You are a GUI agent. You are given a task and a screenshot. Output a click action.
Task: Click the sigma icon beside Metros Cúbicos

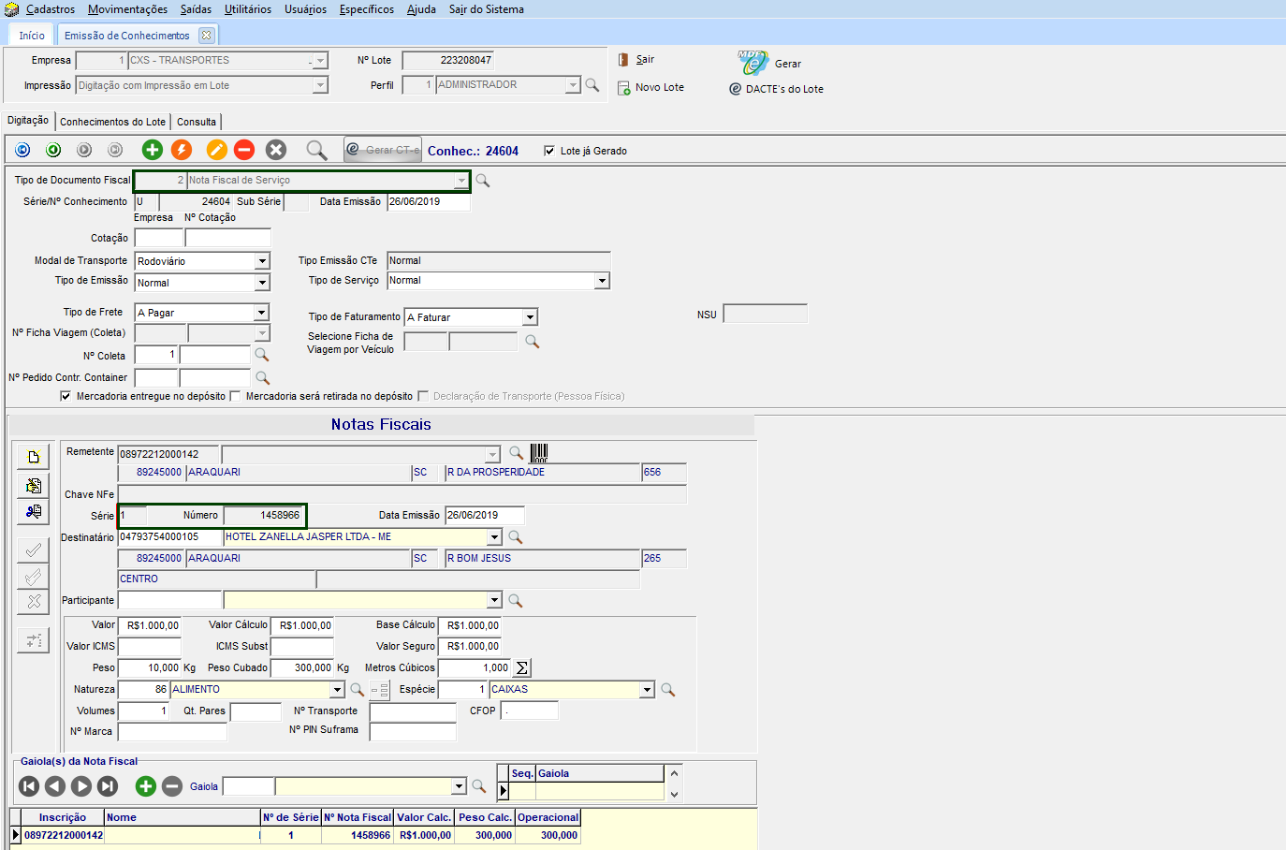click(522, 668)
